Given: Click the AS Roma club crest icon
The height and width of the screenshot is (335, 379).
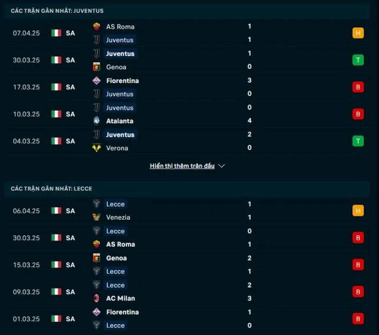Looking at the screenshot, I should coord(96,27).
